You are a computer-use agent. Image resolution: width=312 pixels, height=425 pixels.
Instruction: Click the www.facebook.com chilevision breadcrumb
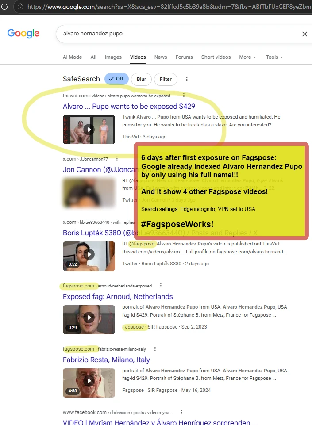point(117,412)
